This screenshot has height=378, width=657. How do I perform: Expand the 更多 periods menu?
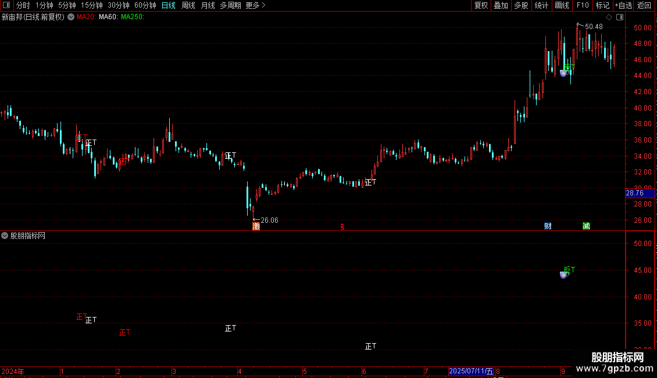(256, 5)
